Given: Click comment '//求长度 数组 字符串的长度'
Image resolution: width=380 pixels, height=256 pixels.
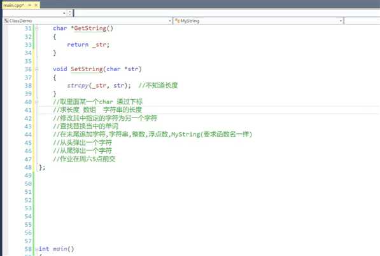Looking at the screenshot, I should pyautogui.click(x=97, y=110).
